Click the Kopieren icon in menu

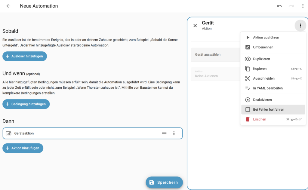[x=248, y=69]
